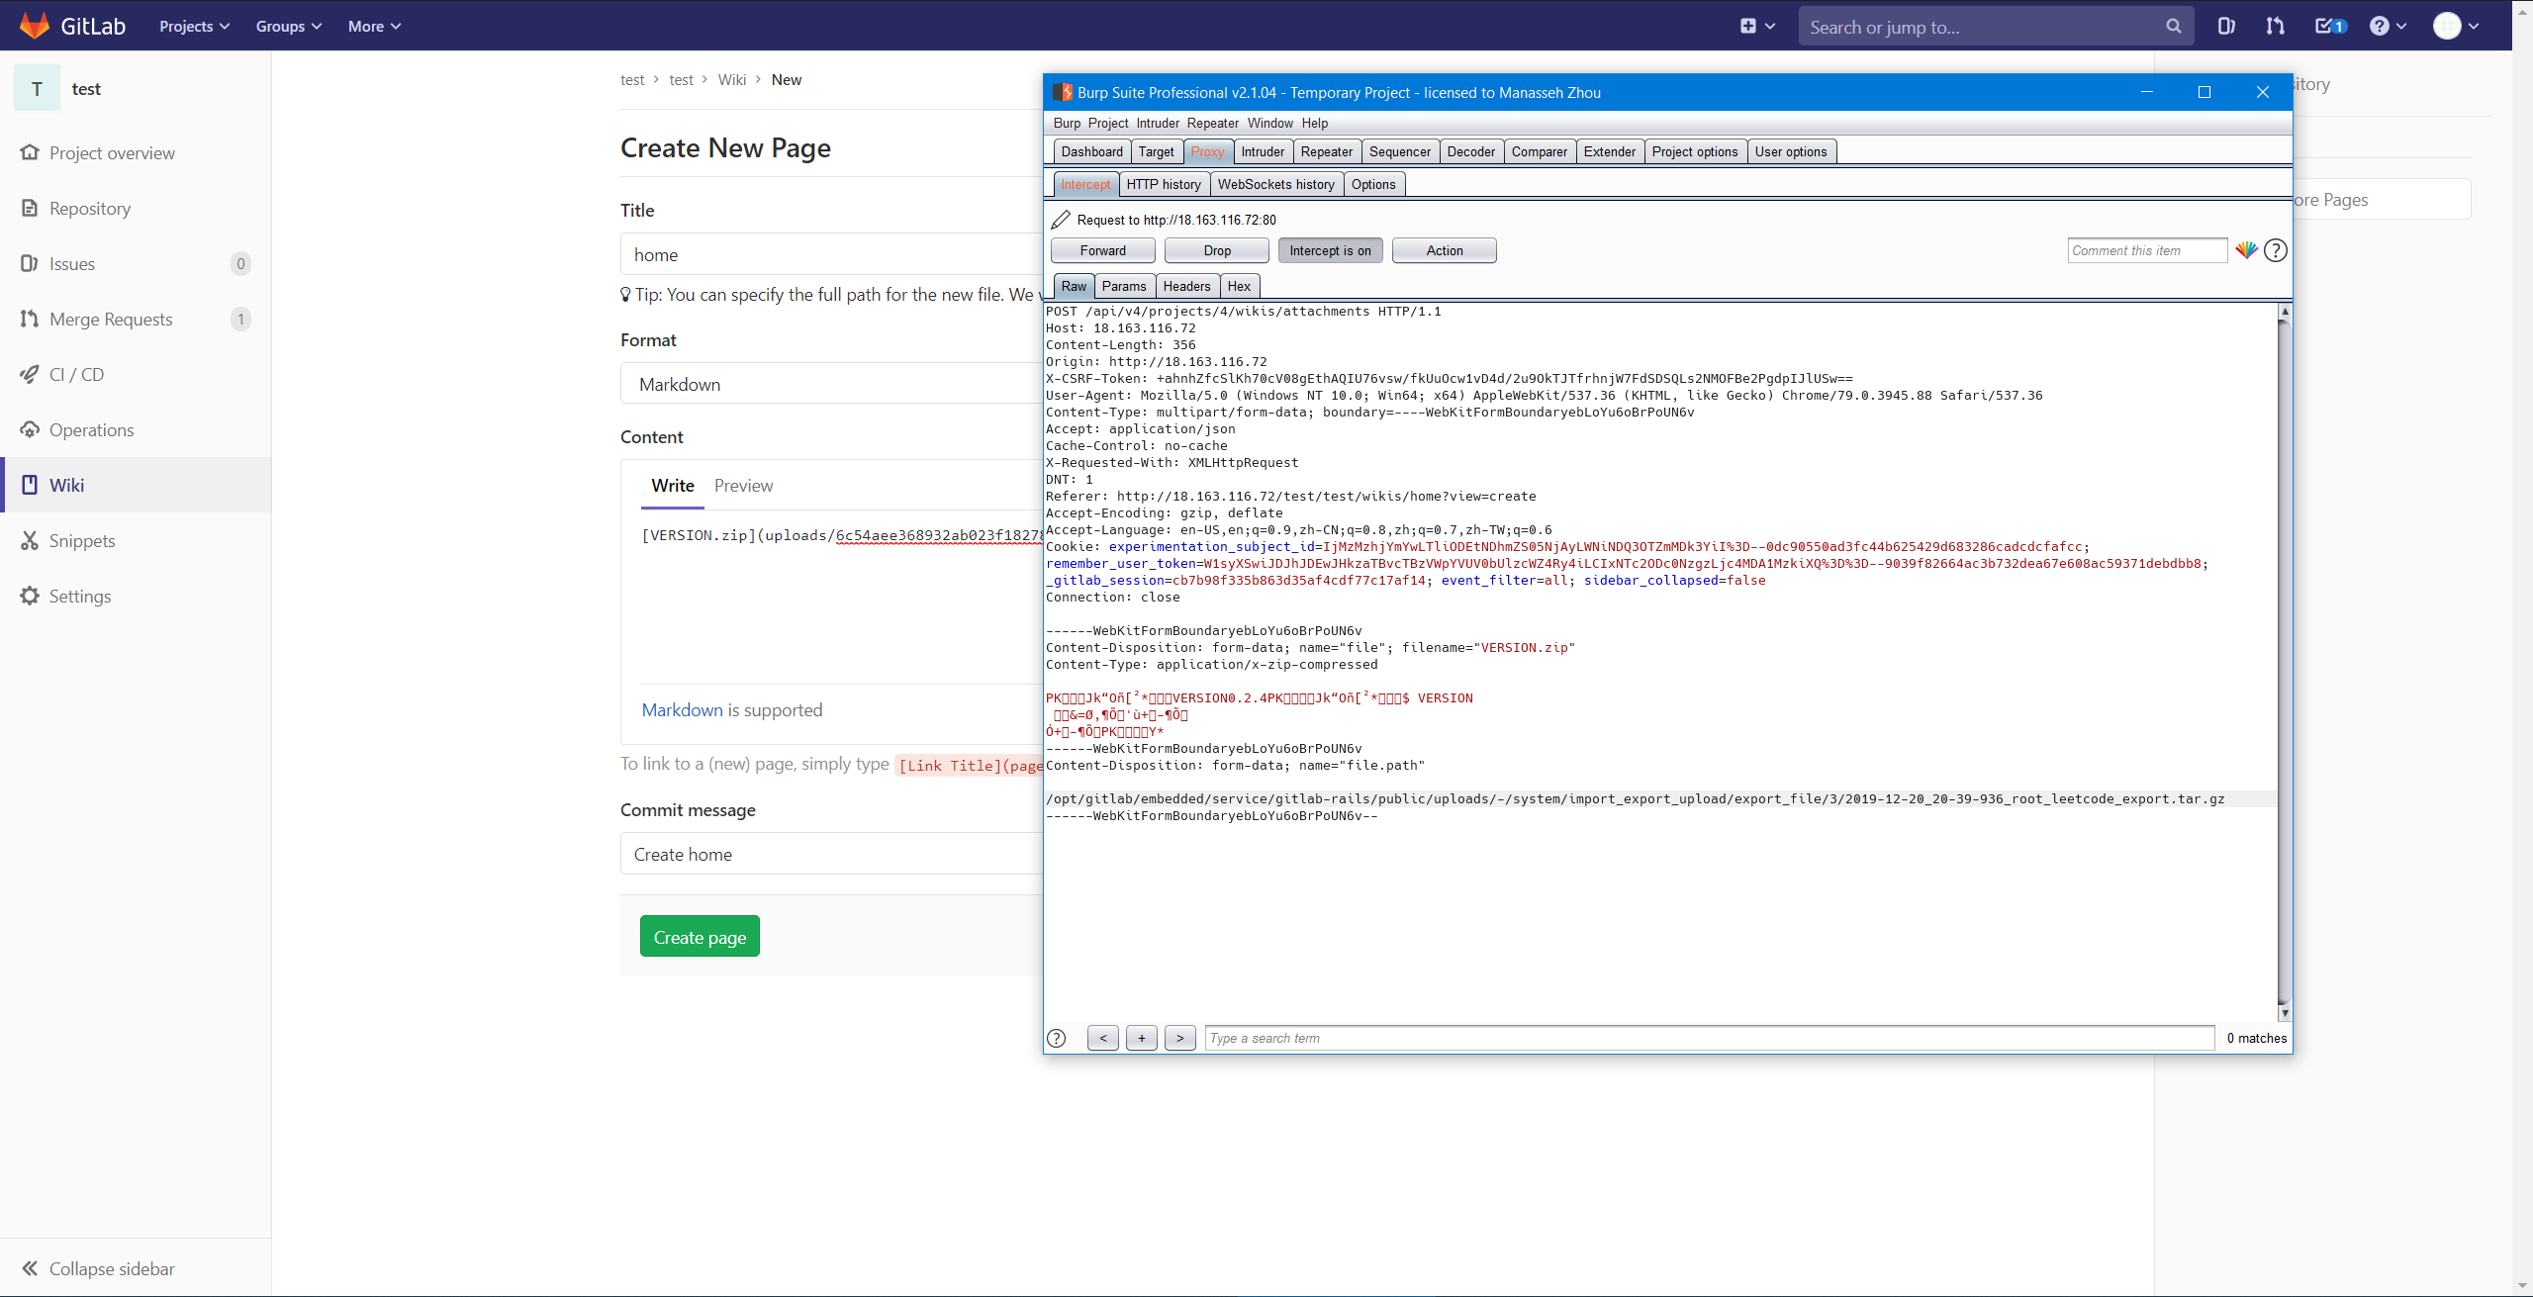
Task: Switch editor to Preview mode
Action: [743, 485]
